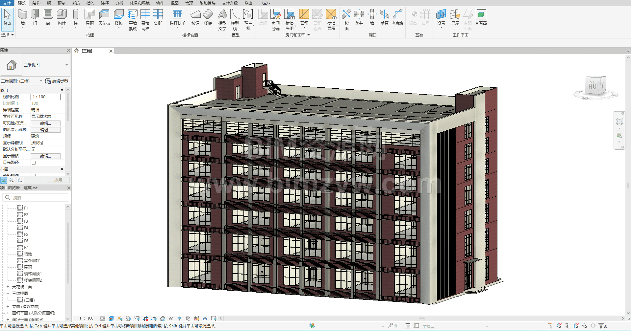This screenshot has width=631, height=331.
Task: Switch to the 视图 ribbon tab
Action: [174, 3]
